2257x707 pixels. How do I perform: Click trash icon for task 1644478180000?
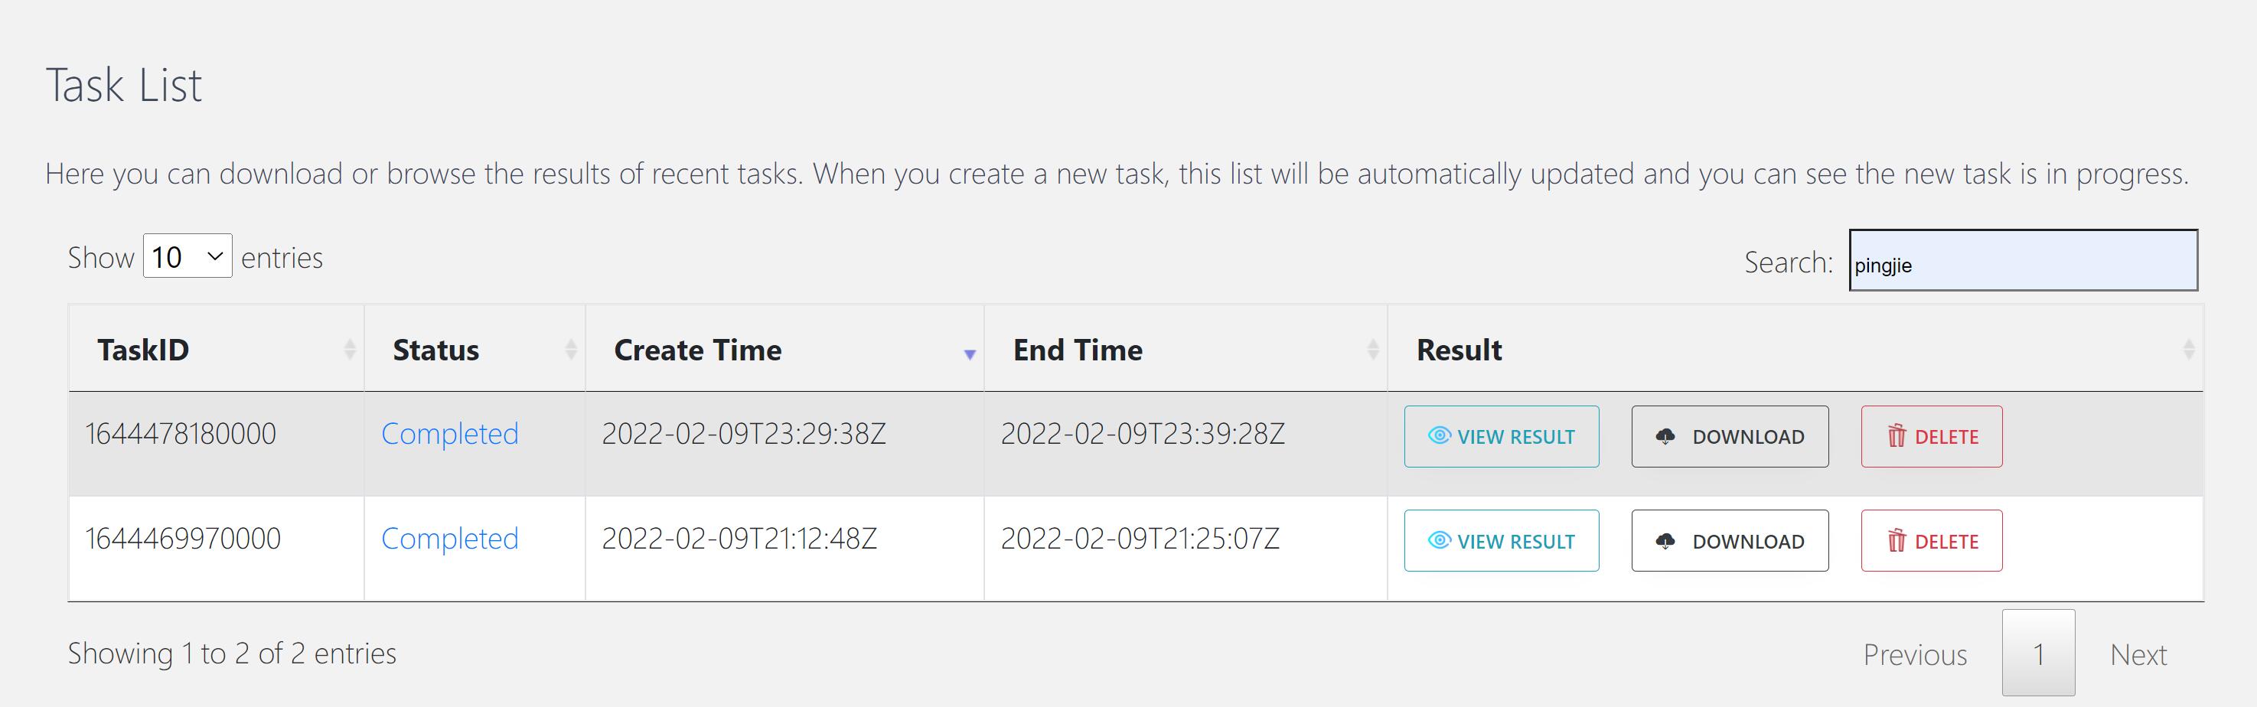click(1896, 435)
